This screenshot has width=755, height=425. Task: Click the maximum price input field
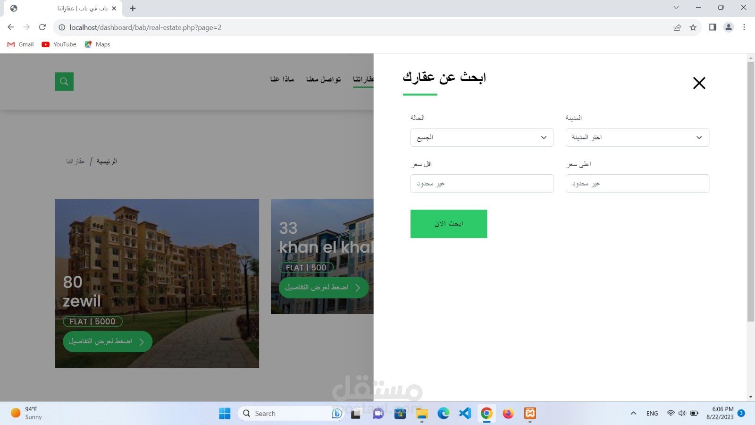(637, 184)
